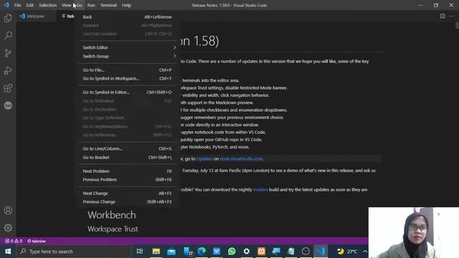
Task: Click the tabnine status bar item
Action: 37,241
